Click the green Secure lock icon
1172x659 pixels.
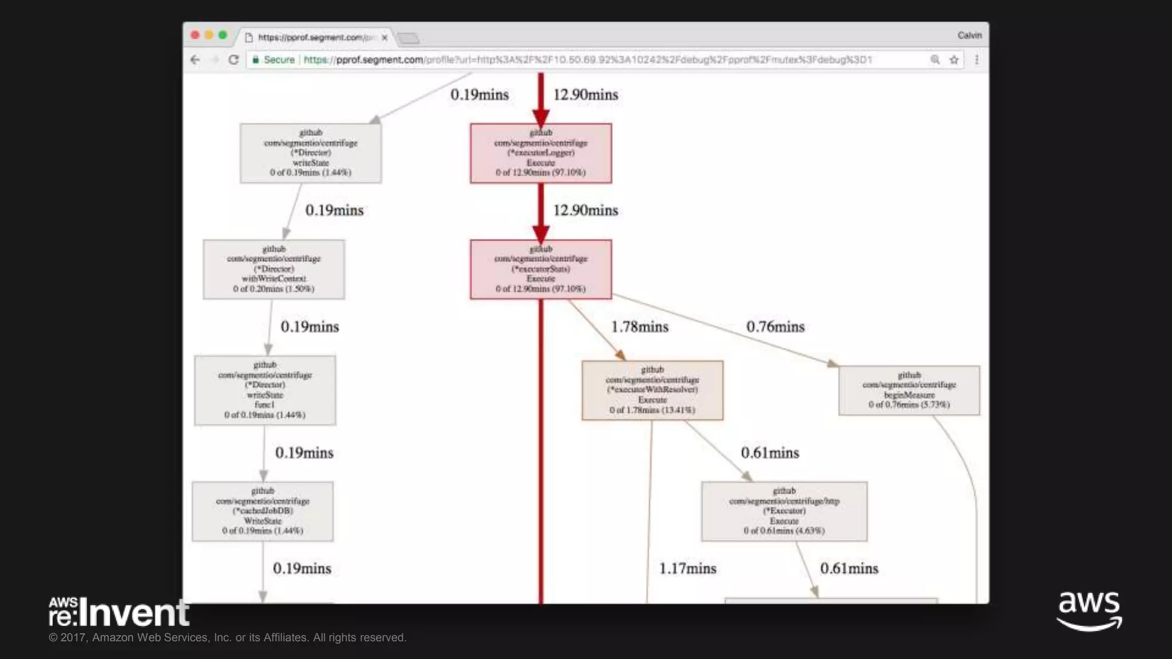point(256,59)
